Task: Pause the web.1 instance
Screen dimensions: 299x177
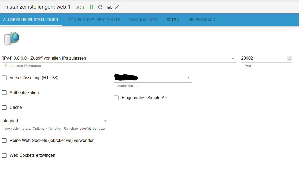Action: [91, 7]
